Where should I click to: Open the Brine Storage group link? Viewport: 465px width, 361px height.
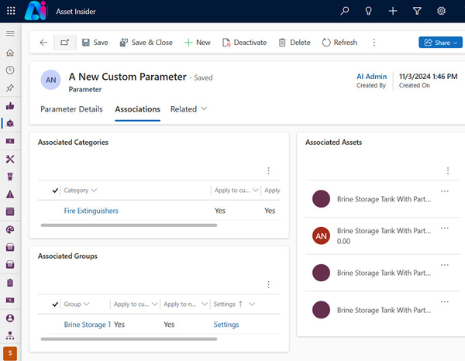(87, 325)
